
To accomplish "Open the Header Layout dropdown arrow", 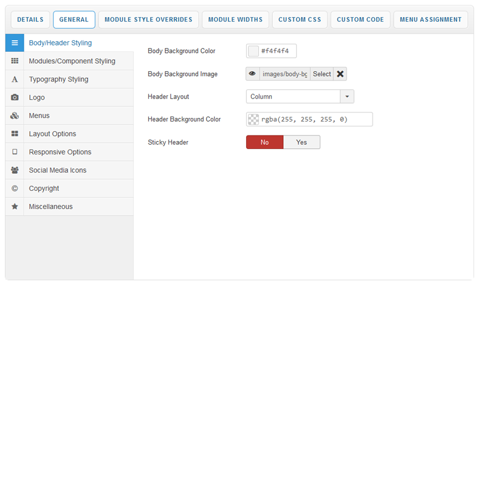I will (x=347, y=97).
